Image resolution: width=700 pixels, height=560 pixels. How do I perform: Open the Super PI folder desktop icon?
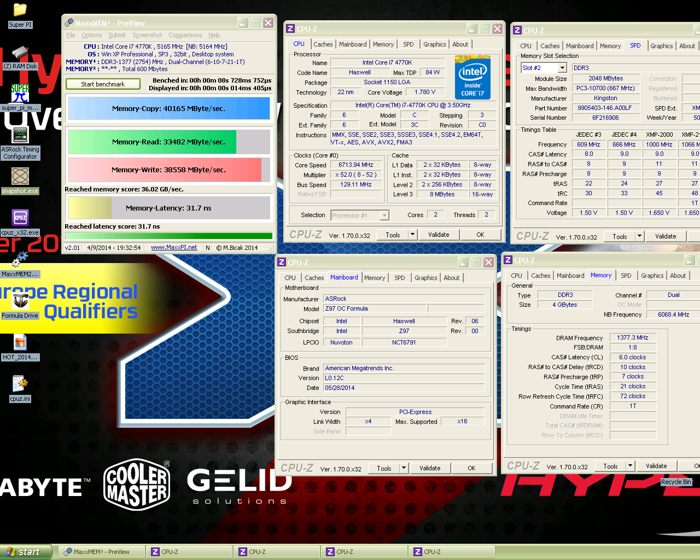pos(20,10)
